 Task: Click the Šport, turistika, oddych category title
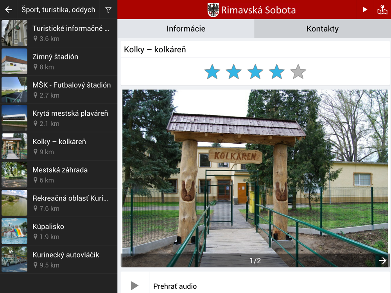click(x=58, y=10)
